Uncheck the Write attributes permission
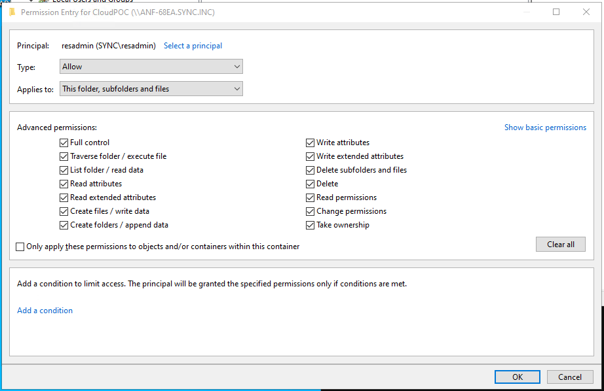This screenshot has height=391, width=604. (x=311, y=143)
